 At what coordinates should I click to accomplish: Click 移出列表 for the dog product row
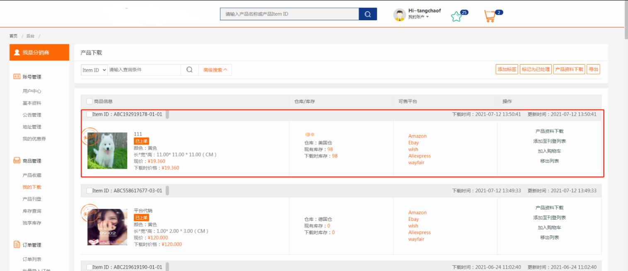click(x=550, y=161)
